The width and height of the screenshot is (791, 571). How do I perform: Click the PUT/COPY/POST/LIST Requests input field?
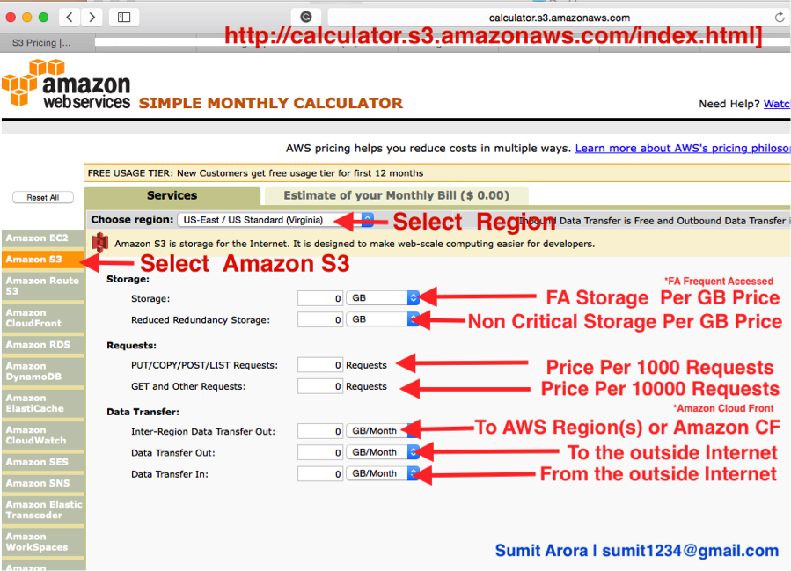click(320, 365)
